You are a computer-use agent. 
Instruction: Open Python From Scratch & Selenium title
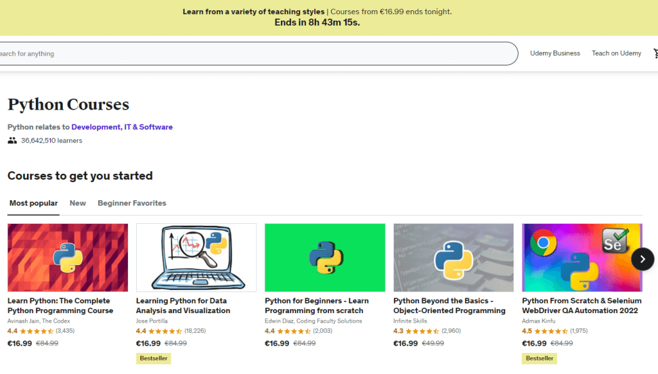pos(582,306)
